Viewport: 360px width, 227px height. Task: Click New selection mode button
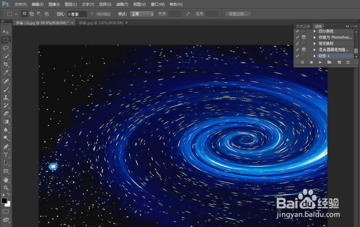pyautogui.click(x=24, y=14)
